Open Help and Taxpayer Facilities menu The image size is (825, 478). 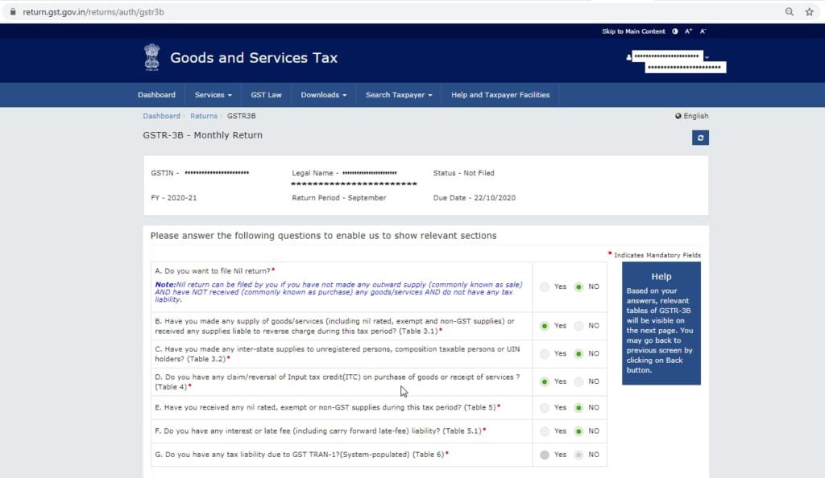500,95
